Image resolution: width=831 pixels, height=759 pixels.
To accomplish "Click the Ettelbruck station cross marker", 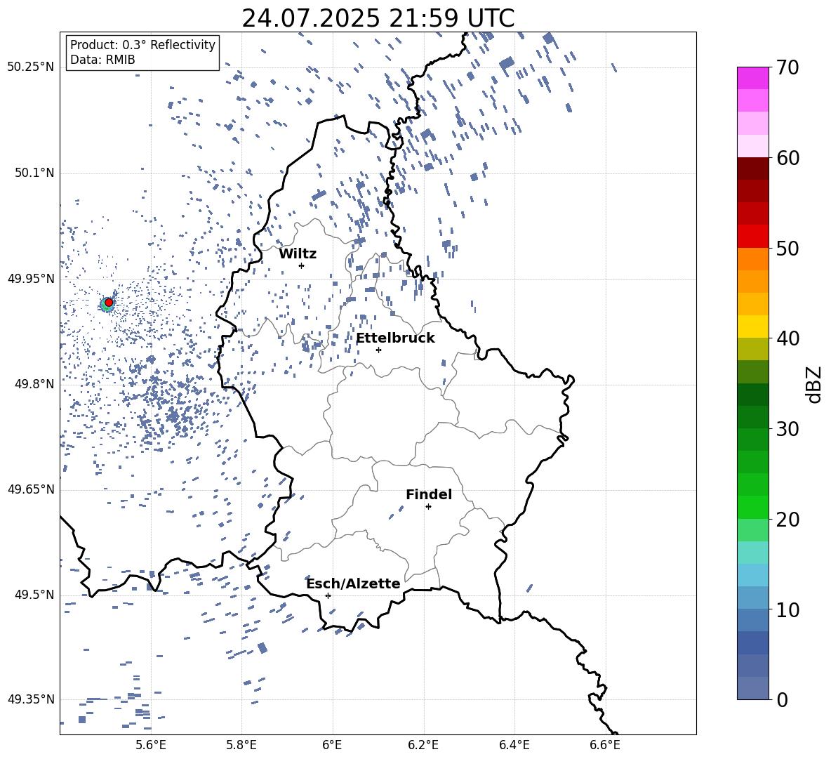I will click(378, 350).
